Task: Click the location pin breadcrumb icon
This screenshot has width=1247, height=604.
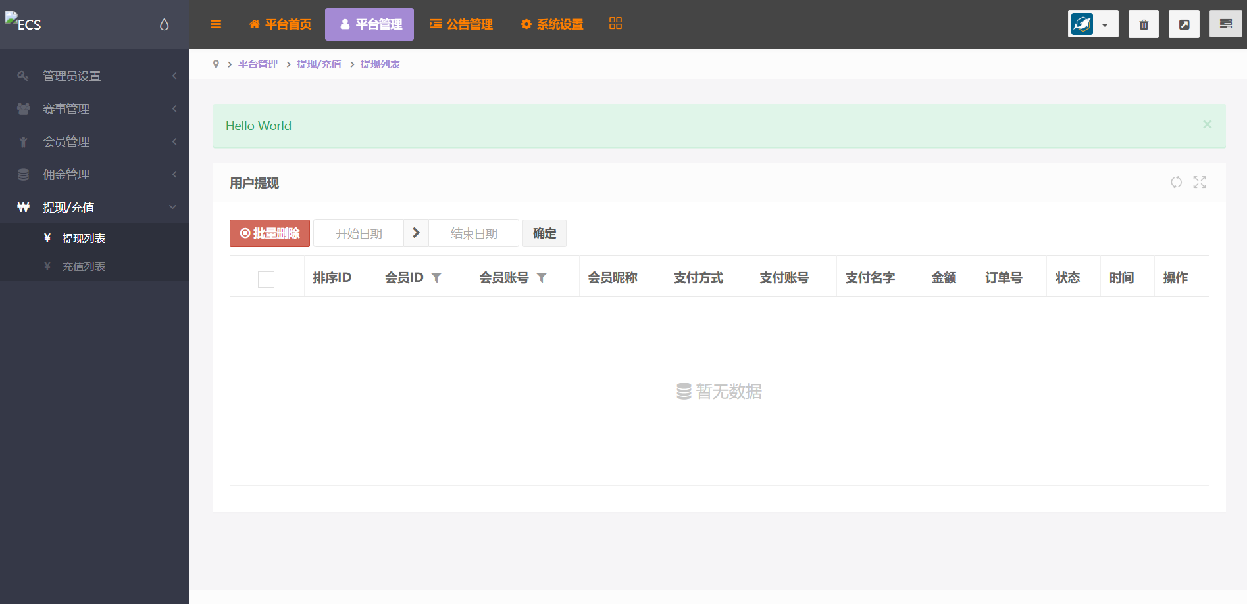Action: pos(216,64)
